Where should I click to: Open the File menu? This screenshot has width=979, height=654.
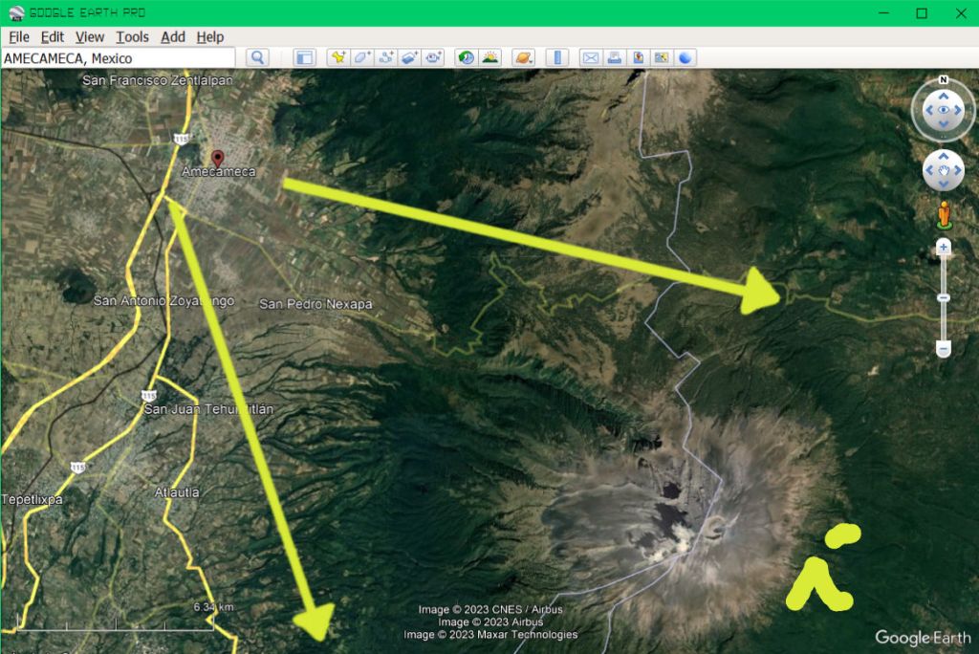pos(19,36)
